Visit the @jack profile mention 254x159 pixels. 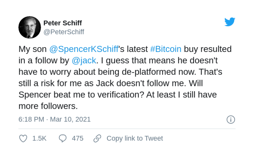point(84,61)
